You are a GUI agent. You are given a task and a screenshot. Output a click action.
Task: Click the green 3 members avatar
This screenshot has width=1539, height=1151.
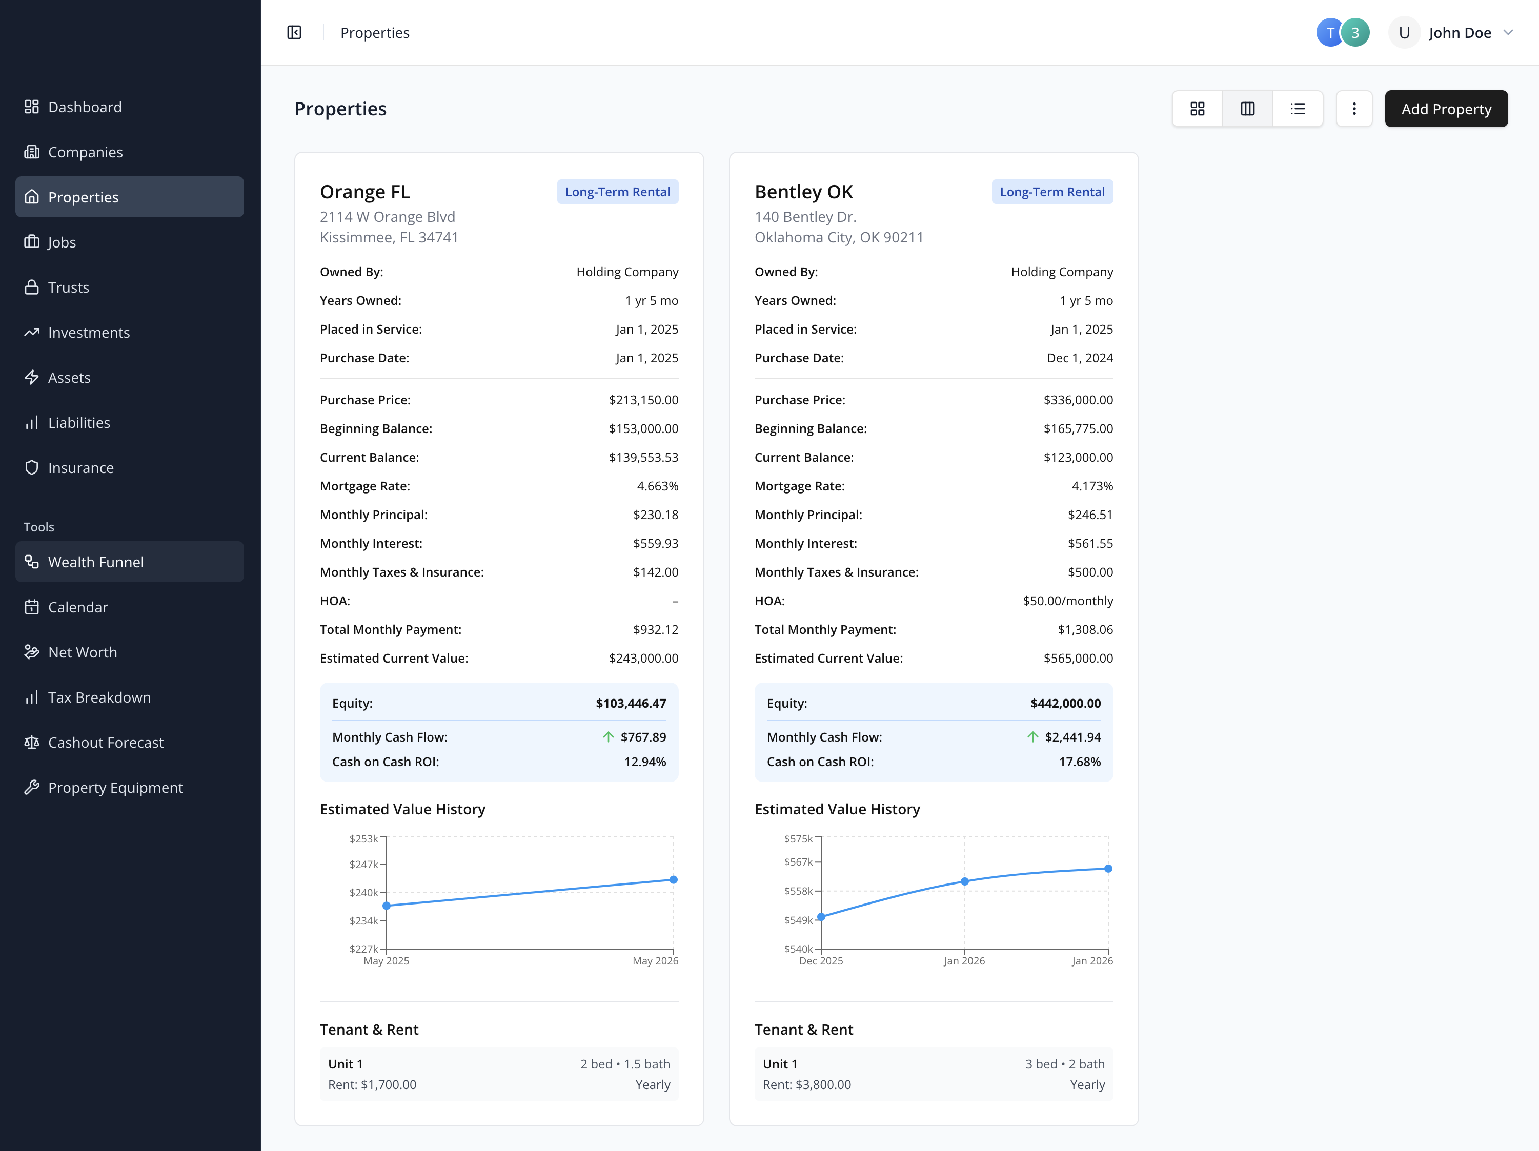[1355, 33]
